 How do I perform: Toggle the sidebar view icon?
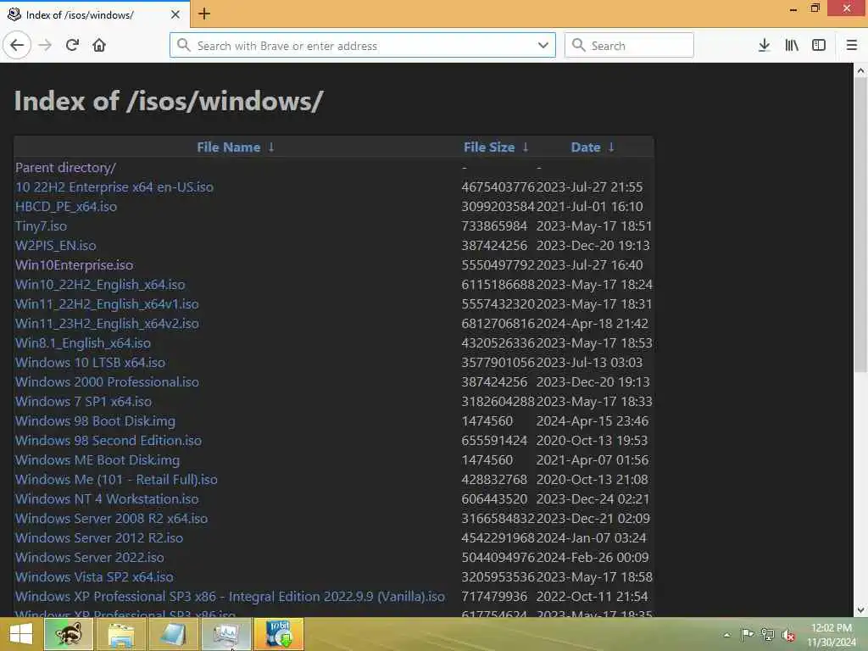coord(819,45)
